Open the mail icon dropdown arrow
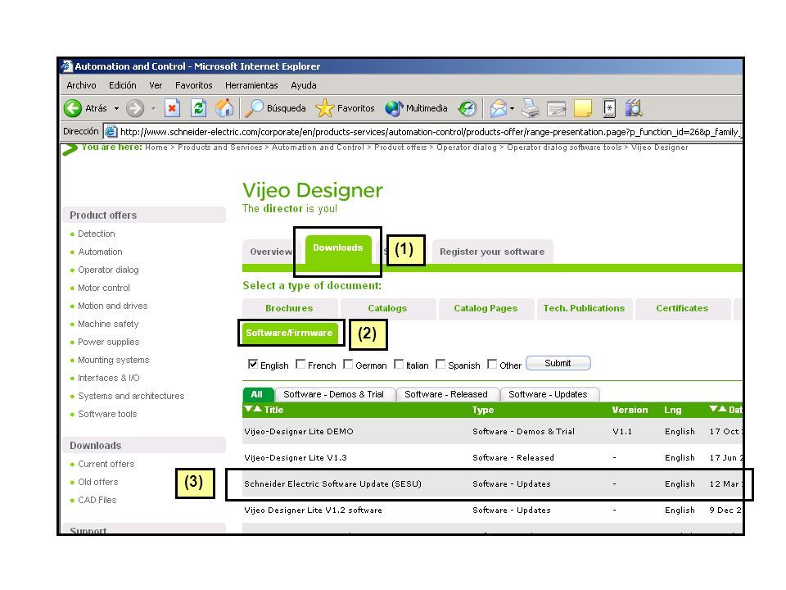 (512, 108)
